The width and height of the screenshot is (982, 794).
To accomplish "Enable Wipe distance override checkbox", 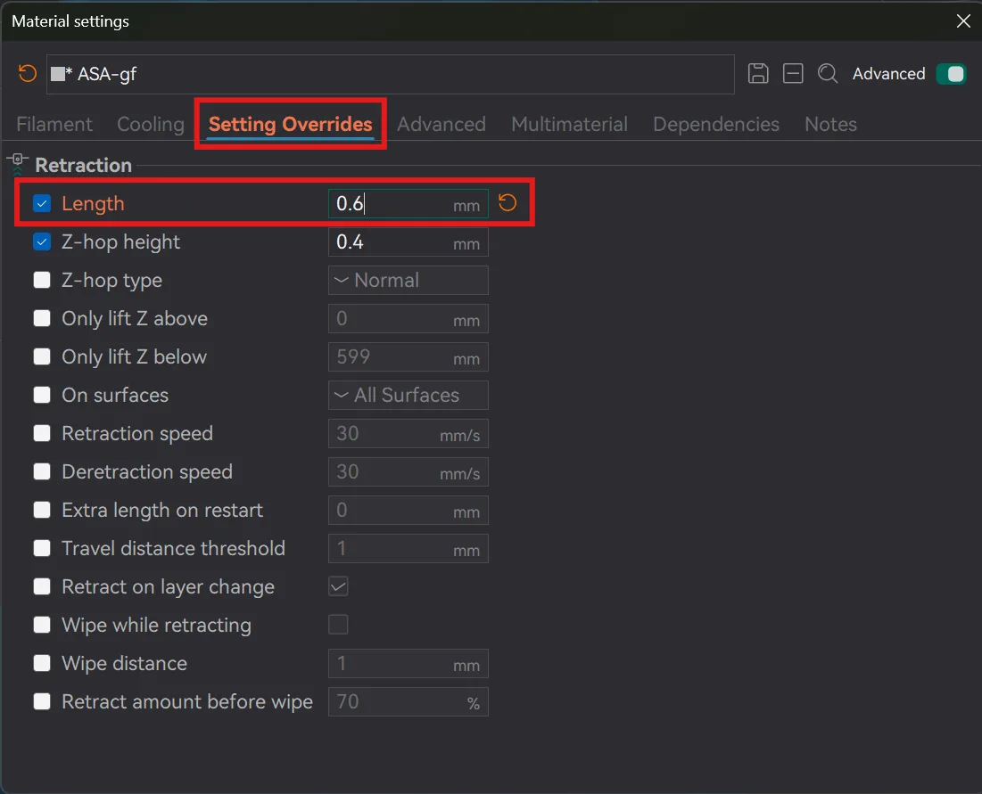I will [x=42, y=663].
